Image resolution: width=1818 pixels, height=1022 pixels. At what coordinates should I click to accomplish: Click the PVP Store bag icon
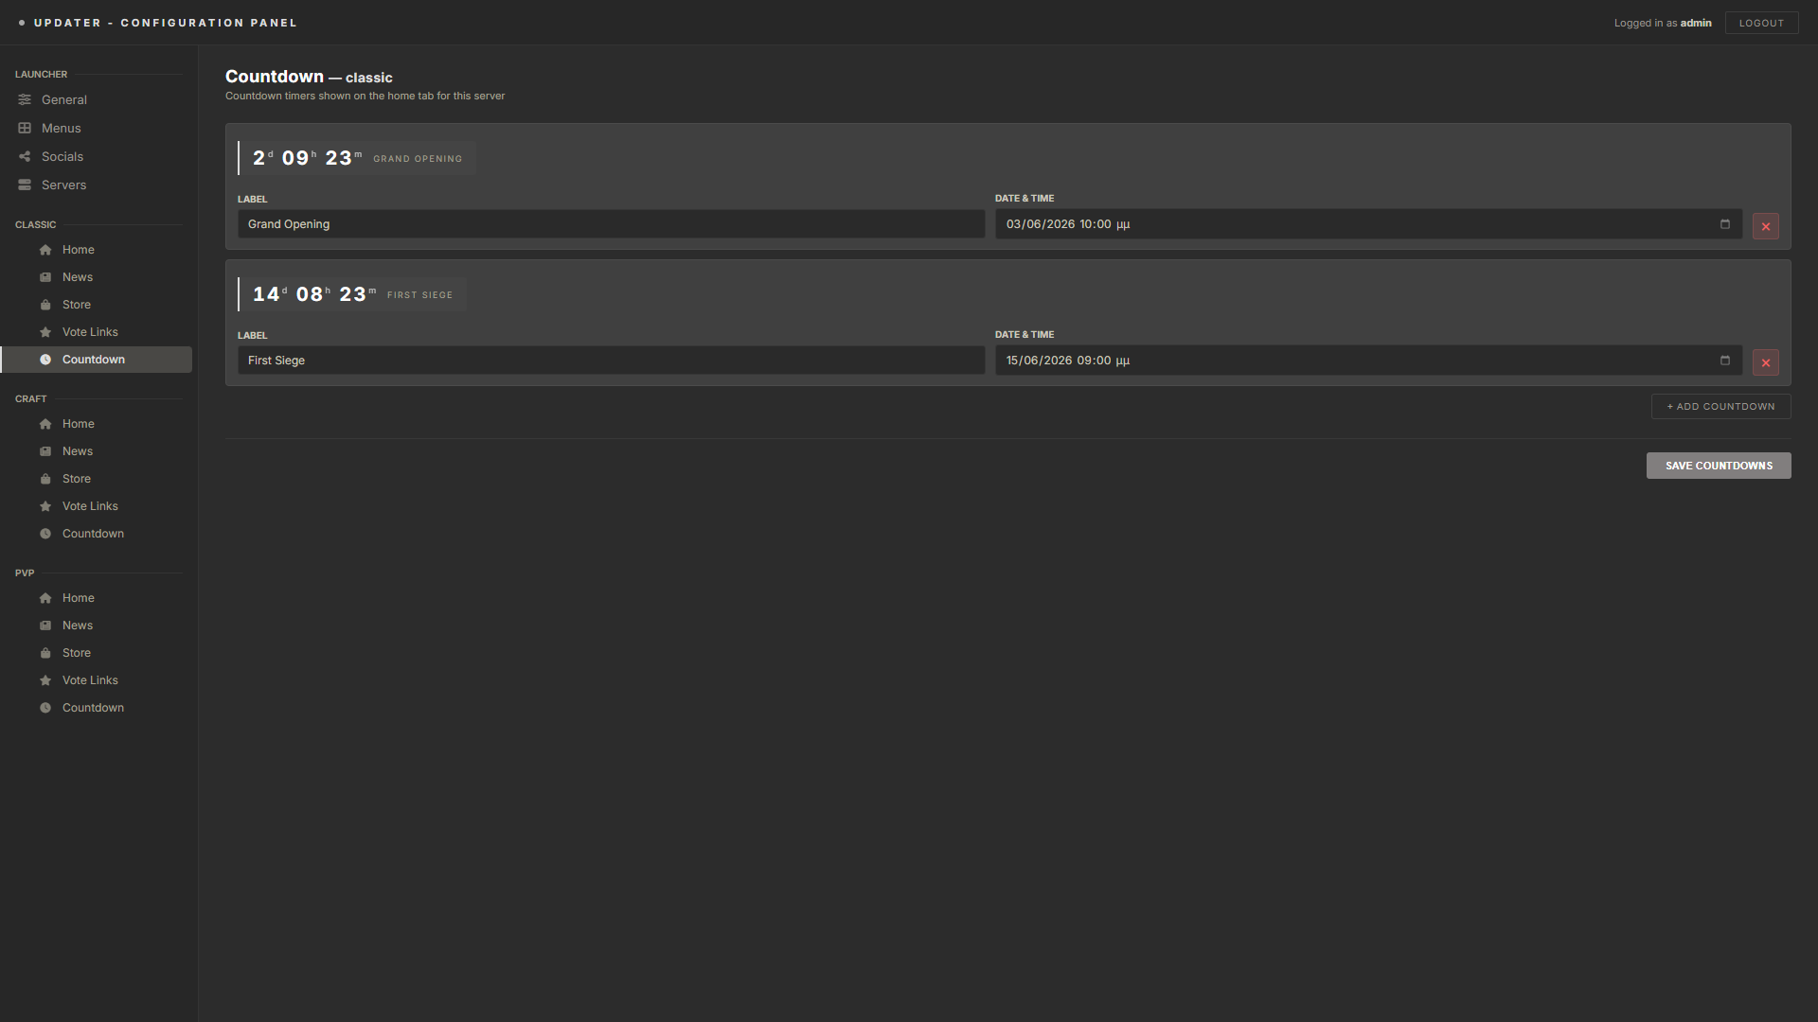coord(45,653)
